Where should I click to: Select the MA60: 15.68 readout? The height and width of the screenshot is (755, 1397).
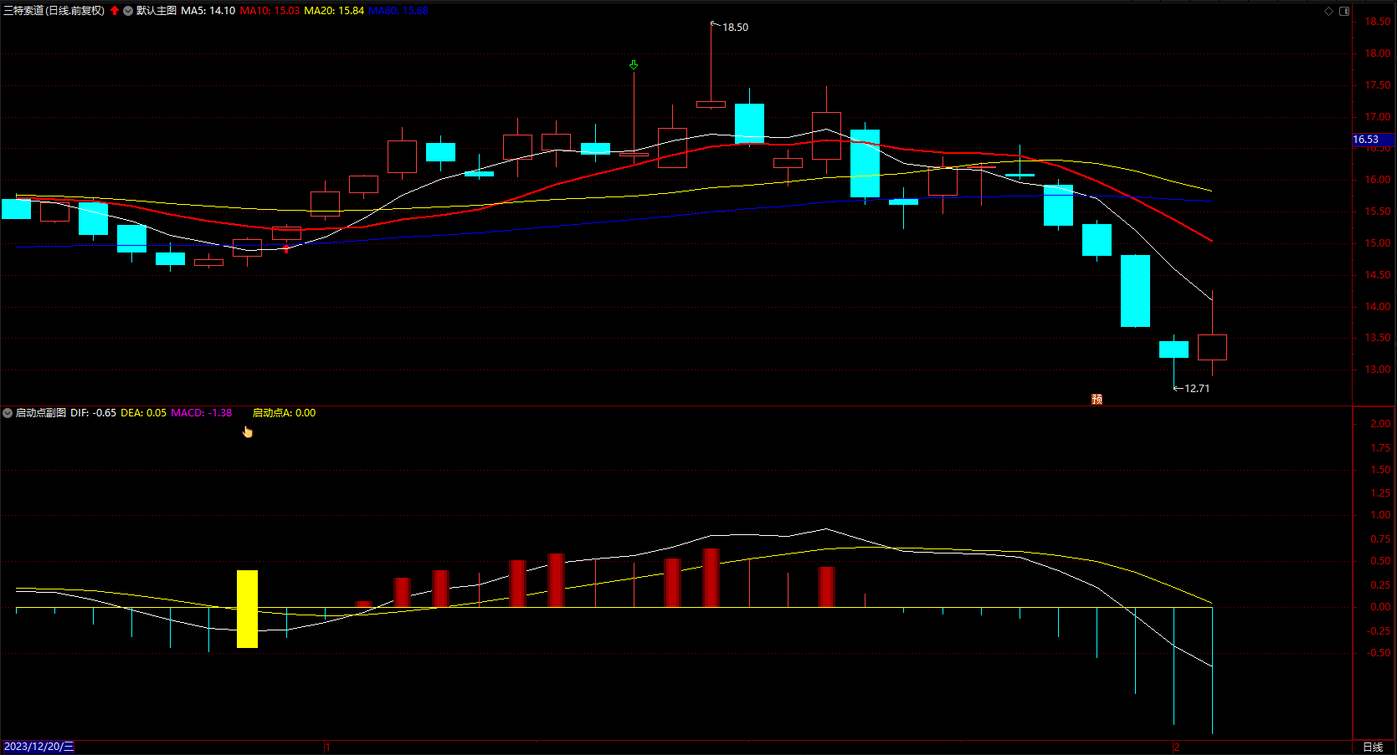click(x=398, y=11)
